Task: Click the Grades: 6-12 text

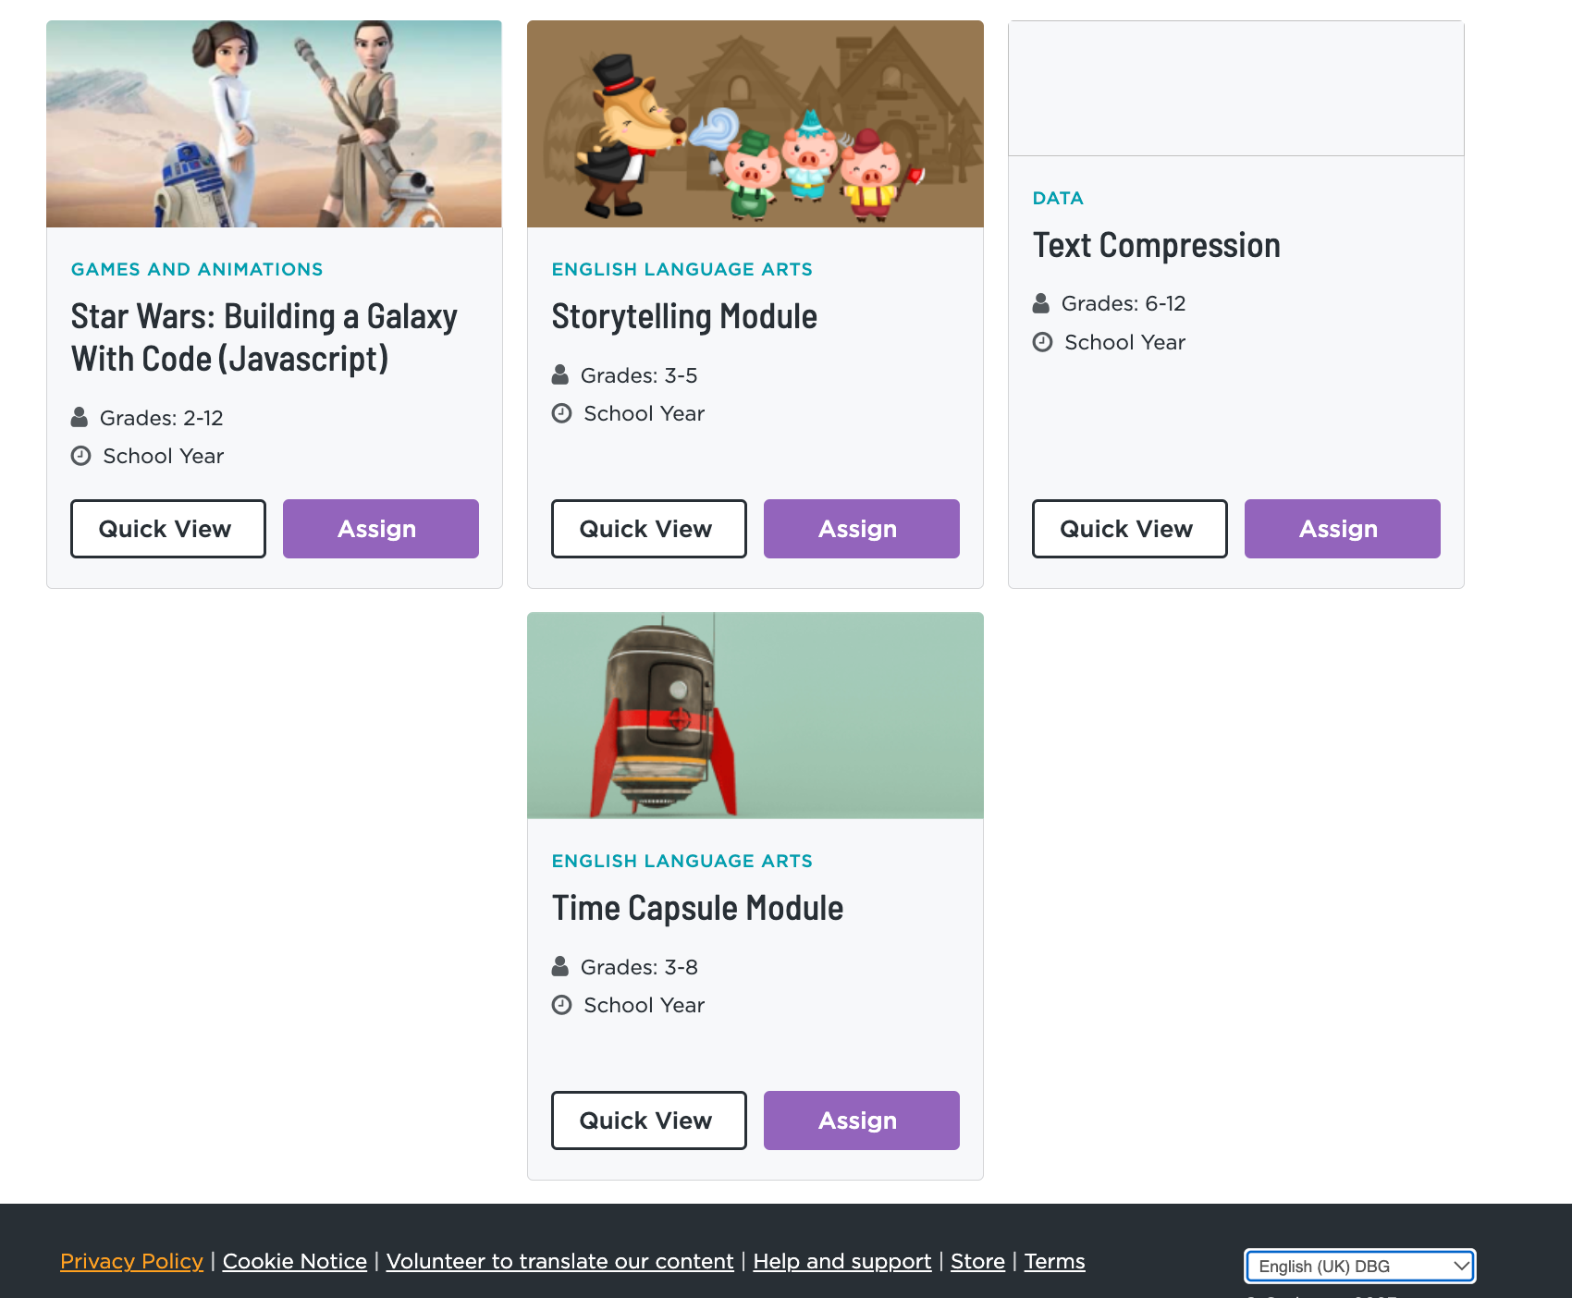Action: (1124, 303)
